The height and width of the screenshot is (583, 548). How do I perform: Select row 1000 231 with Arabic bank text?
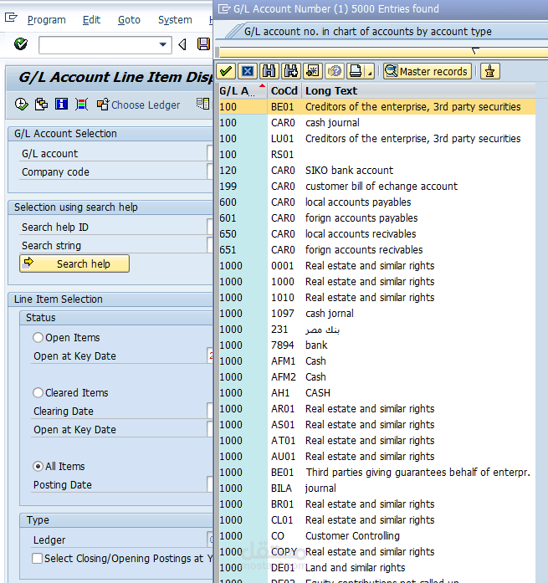tap(377, 330)
